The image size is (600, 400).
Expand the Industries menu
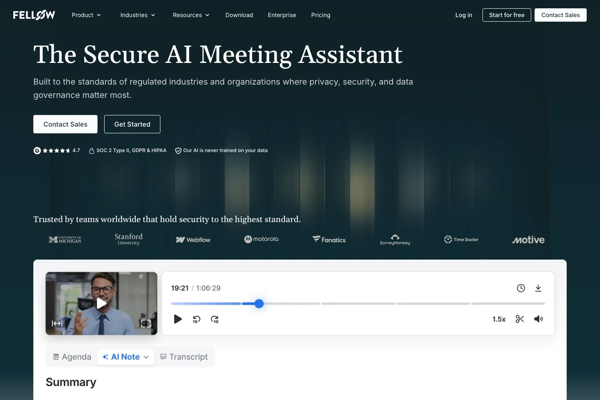coord(138,15)
